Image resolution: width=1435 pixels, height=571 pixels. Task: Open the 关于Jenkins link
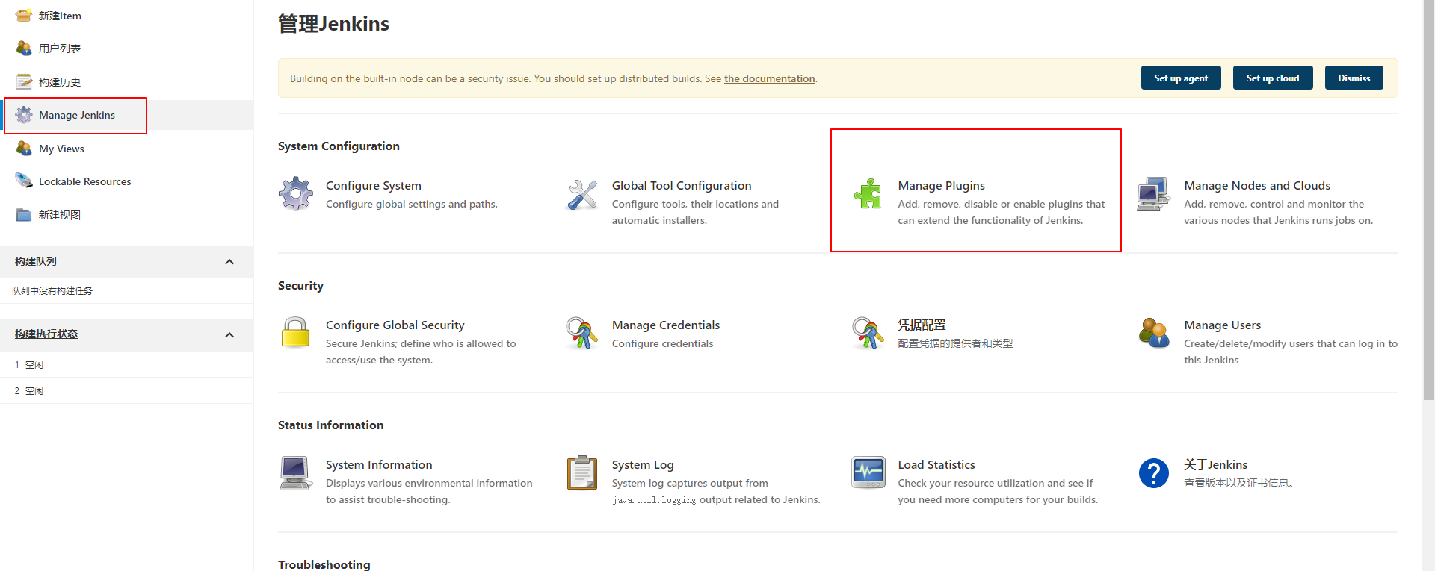[1216, 464]
